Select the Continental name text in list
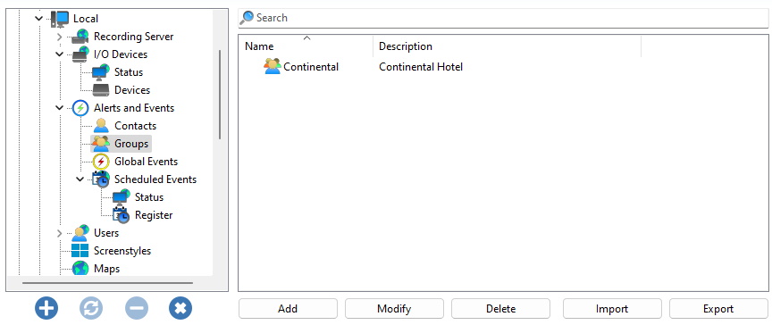 point(311,67)
